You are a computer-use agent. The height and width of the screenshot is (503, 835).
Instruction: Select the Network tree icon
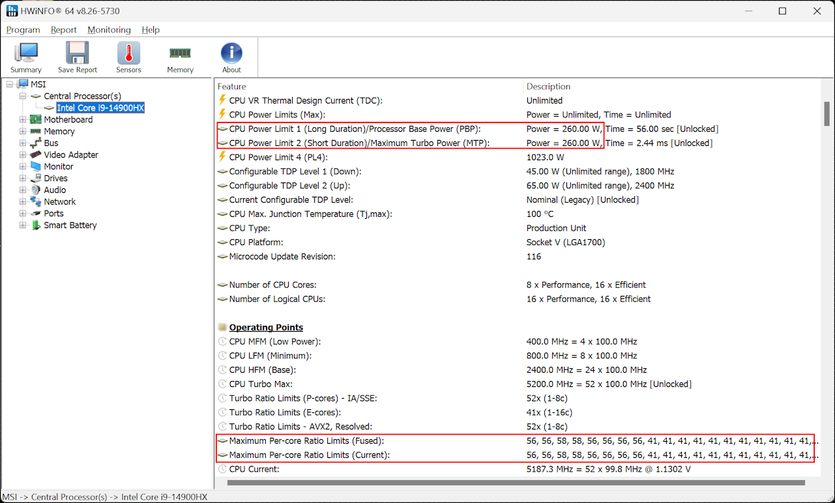(35, 202)
